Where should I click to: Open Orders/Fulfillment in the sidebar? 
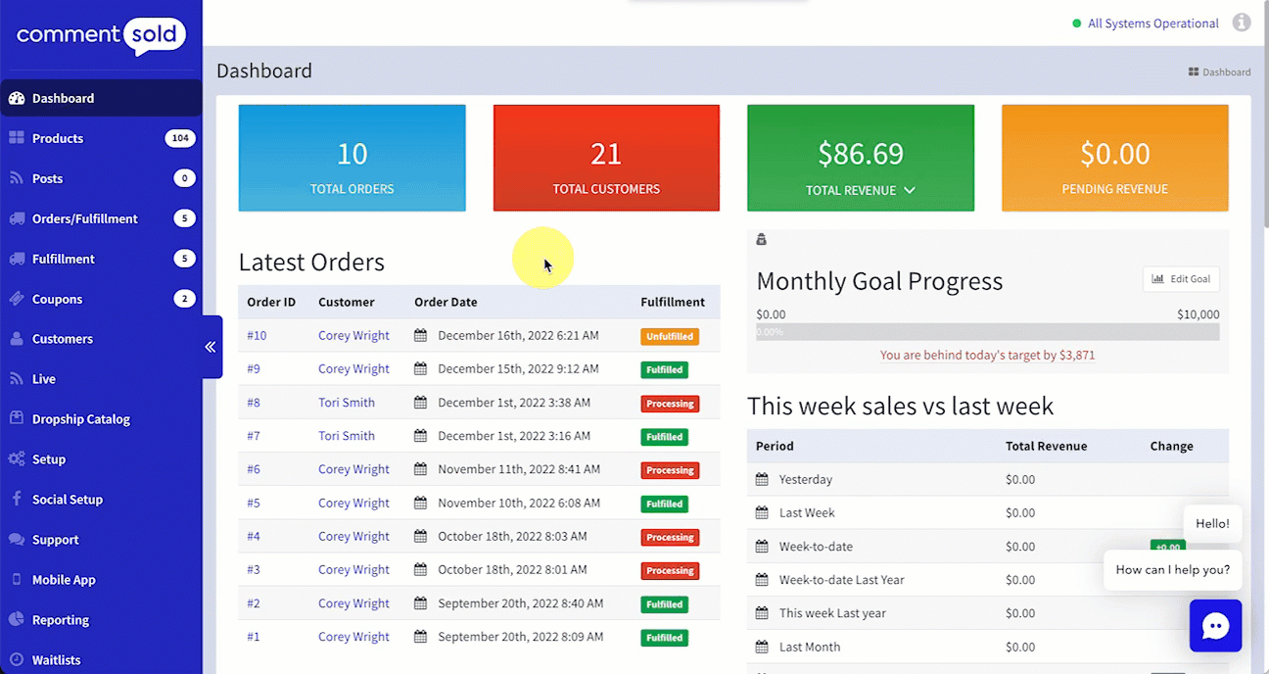(x=101, y=218)
